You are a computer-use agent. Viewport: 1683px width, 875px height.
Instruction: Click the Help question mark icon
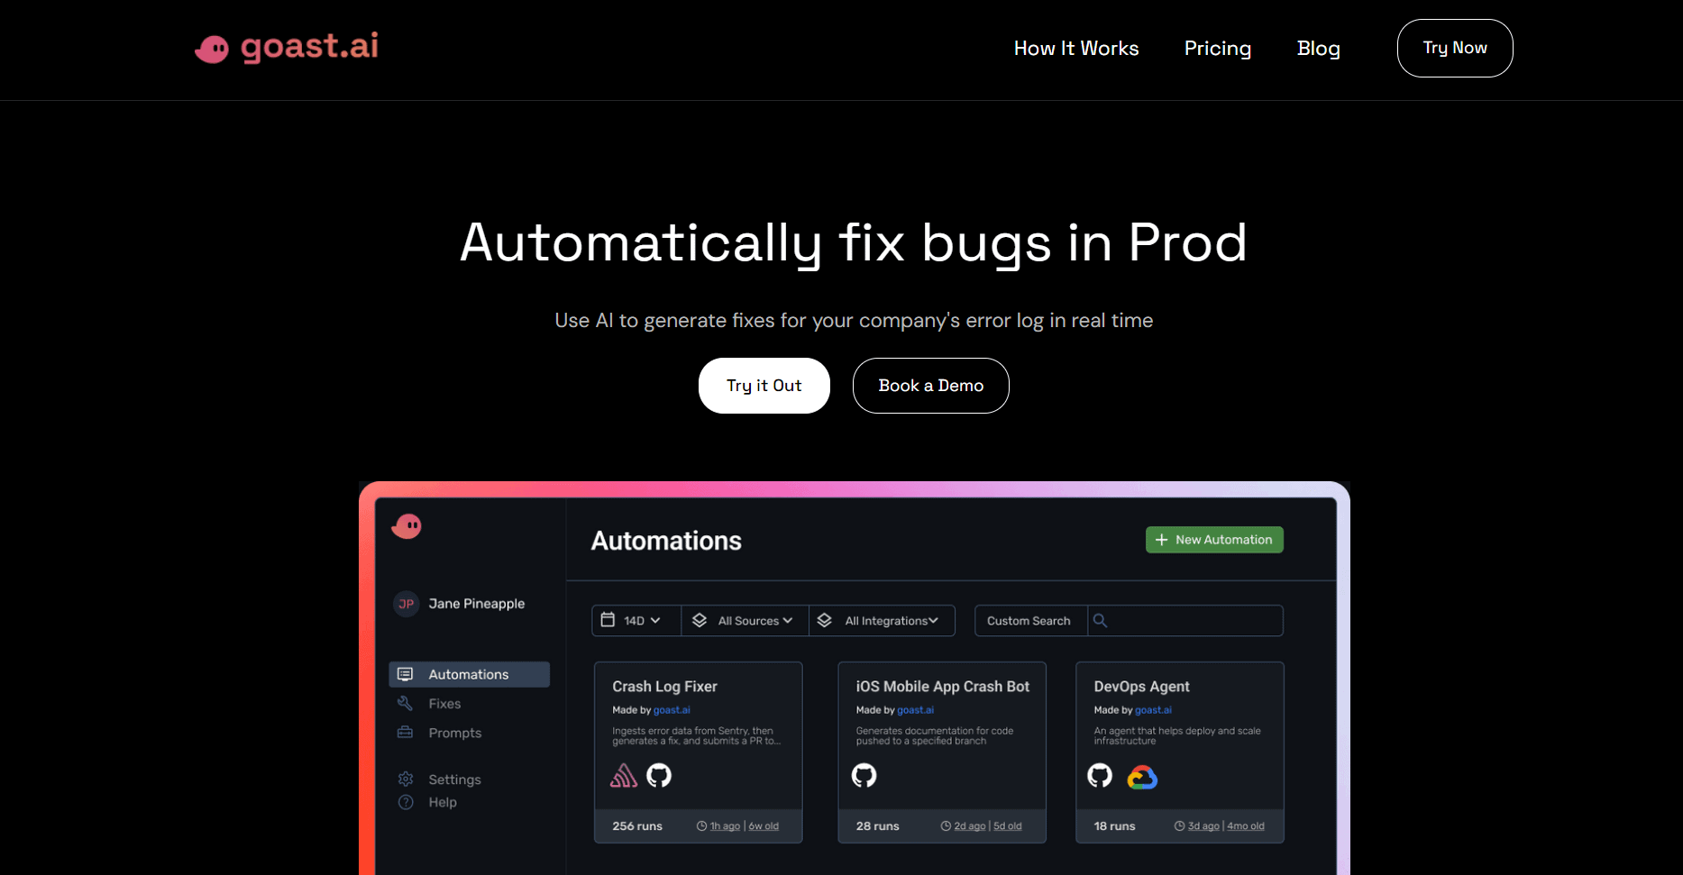point(406,802)
